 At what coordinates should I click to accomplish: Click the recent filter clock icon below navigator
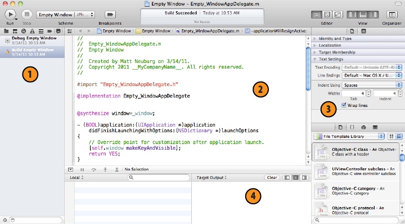pyautogui.click(x=5, y=220)
